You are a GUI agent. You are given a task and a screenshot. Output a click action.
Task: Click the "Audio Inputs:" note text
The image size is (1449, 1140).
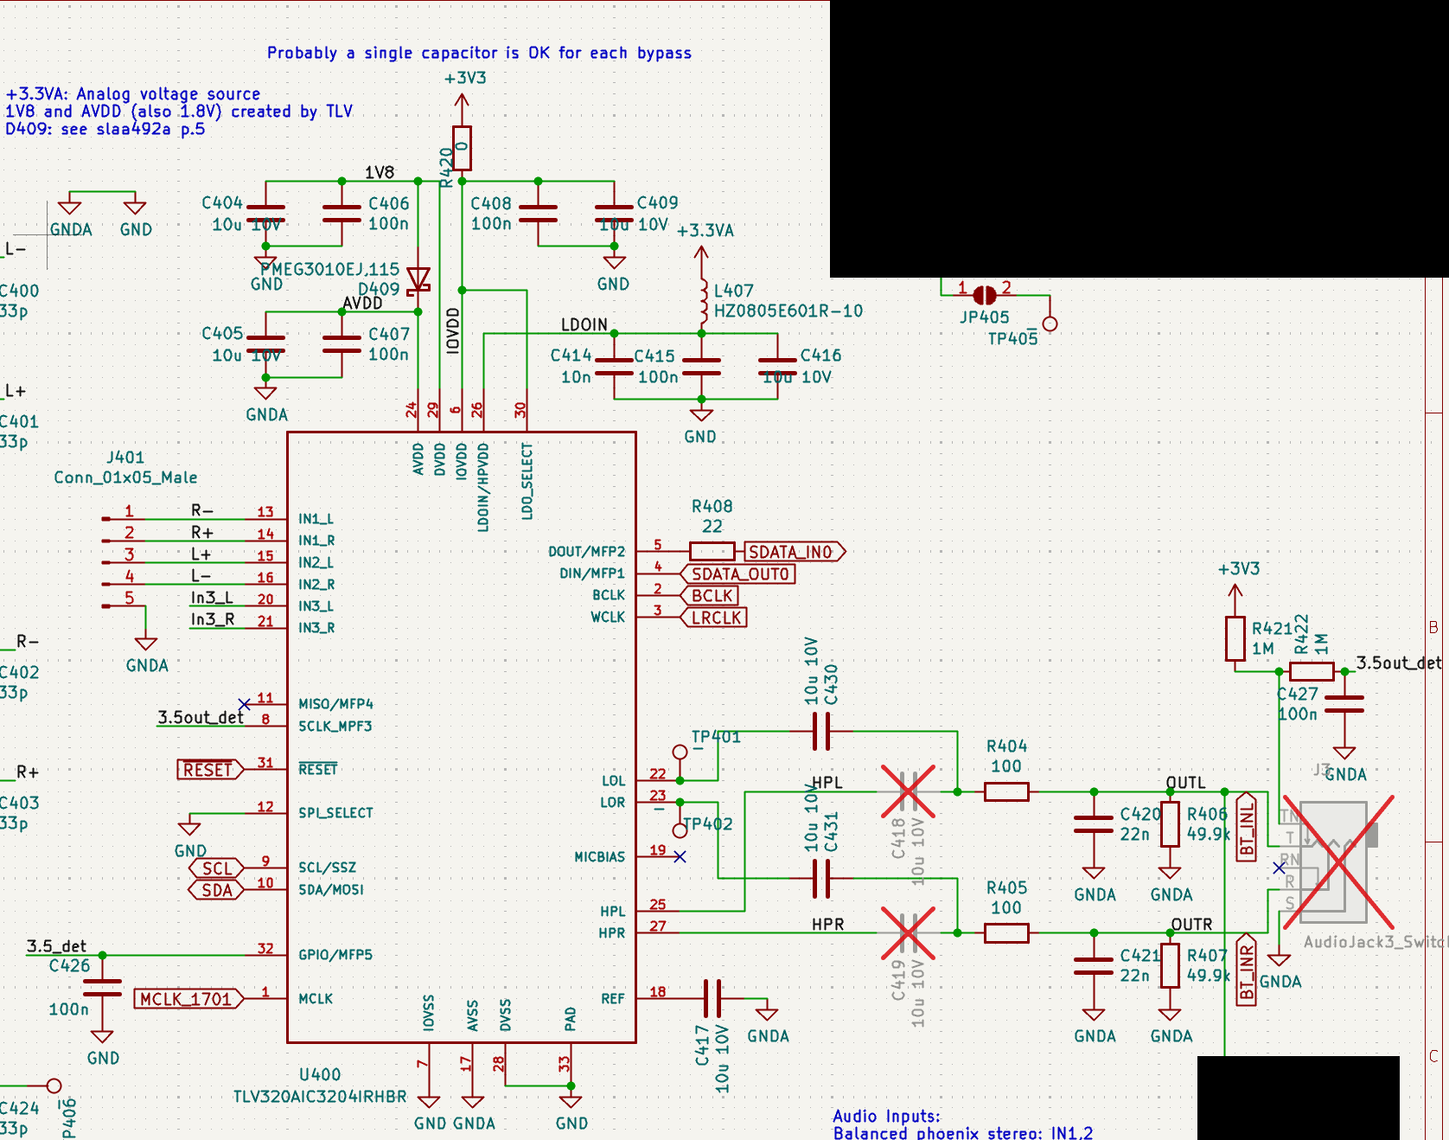[x=886, y=1116]
